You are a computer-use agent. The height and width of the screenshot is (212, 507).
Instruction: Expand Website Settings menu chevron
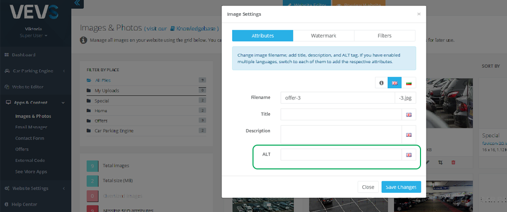pyautogui.click(x=64, y=189)
